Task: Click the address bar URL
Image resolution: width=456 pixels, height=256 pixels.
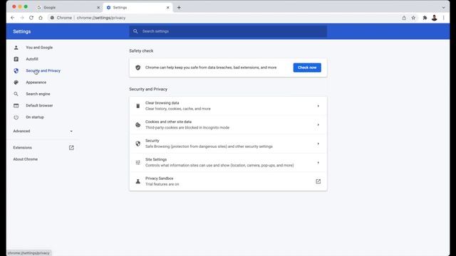Action: tap(101, 18)
